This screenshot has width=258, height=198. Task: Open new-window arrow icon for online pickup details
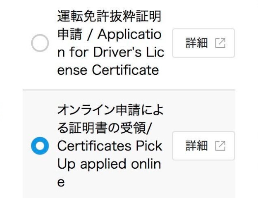point(220,146)
